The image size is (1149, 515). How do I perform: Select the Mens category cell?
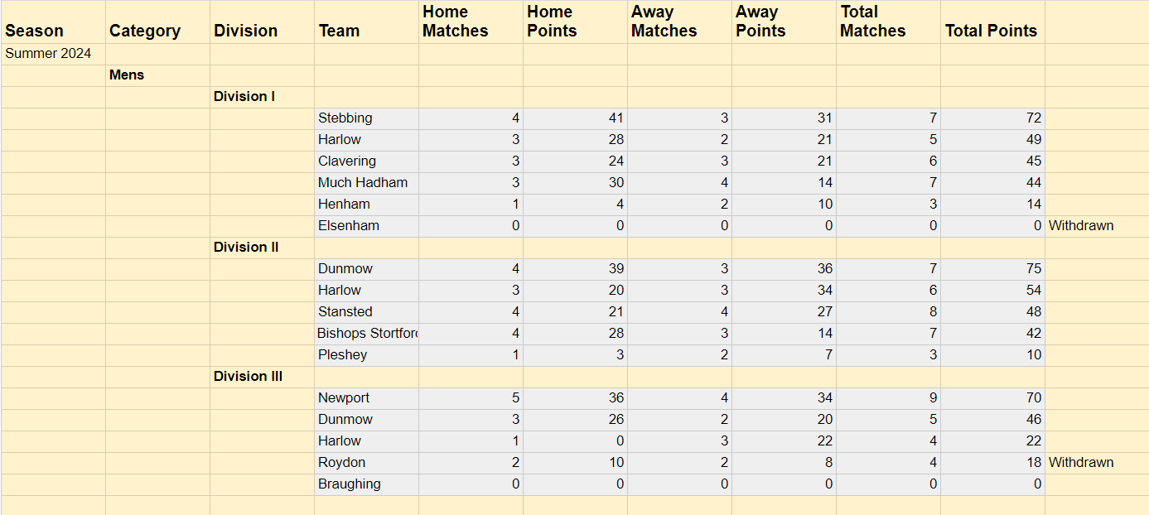pos(157,75)
